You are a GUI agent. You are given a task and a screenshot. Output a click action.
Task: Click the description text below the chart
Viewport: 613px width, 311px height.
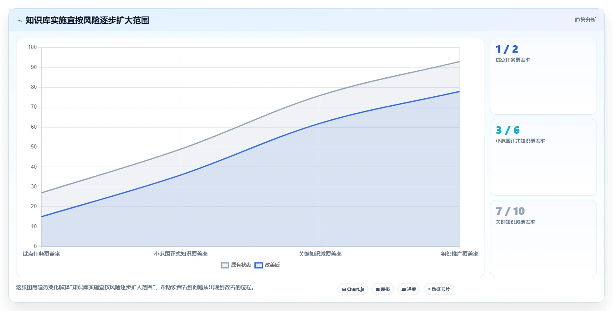135,287
